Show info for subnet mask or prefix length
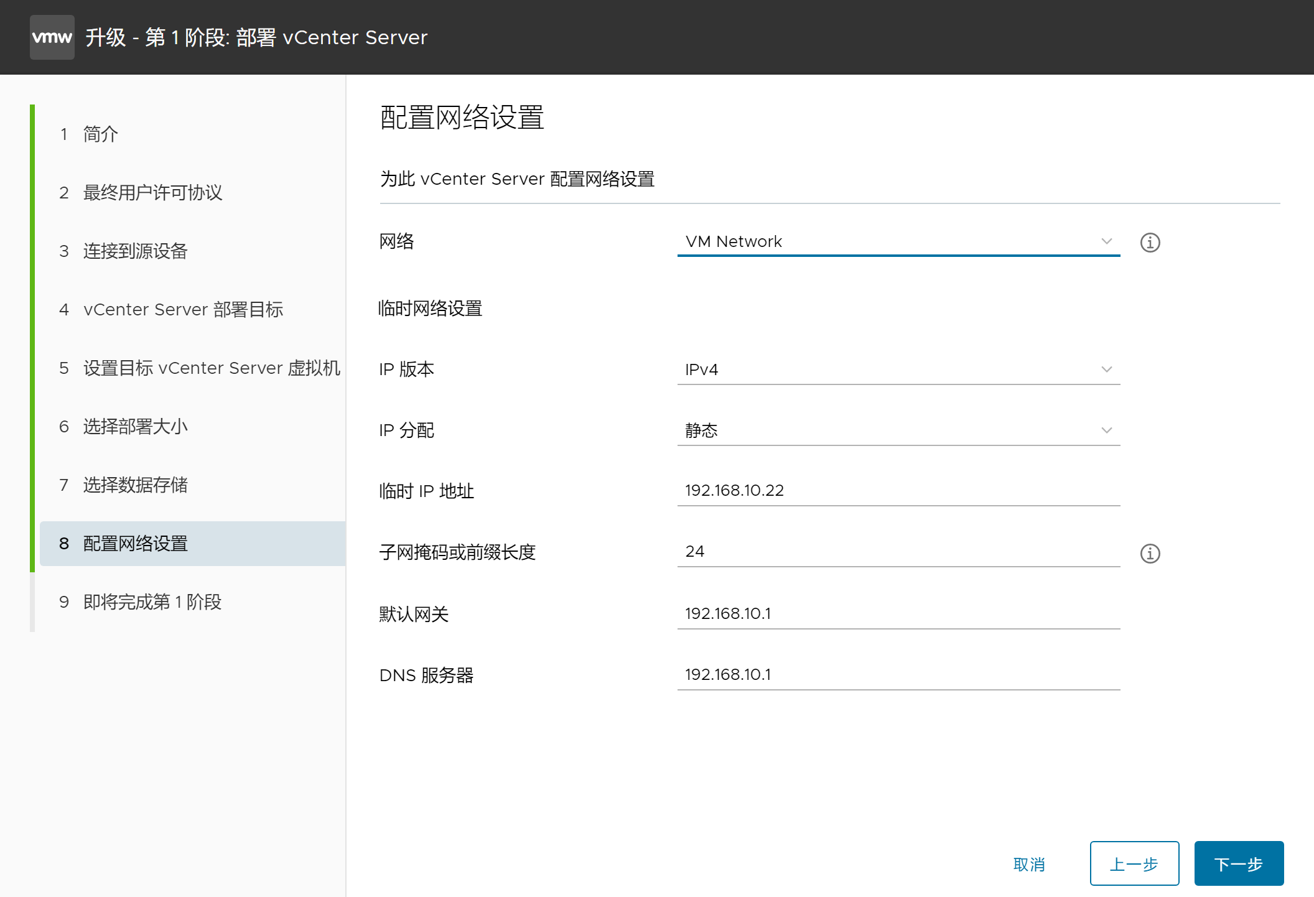The width and height of the screenshot is (1314, 897). click(1150, 553)
